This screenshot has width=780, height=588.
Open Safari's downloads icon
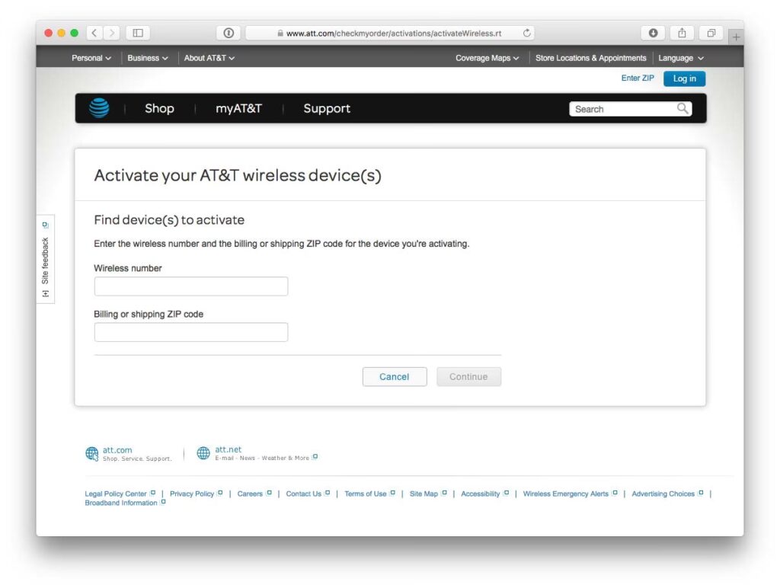pyautogui.click(x=653, y=33)
